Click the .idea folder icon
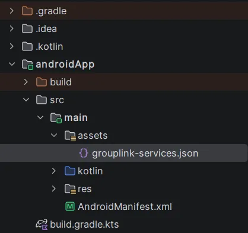Screen dimensions: 248x233 point(27,28)
